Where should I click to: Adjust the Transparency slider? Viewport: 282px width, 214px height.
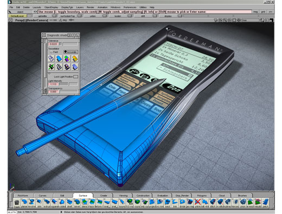point(69,92)
